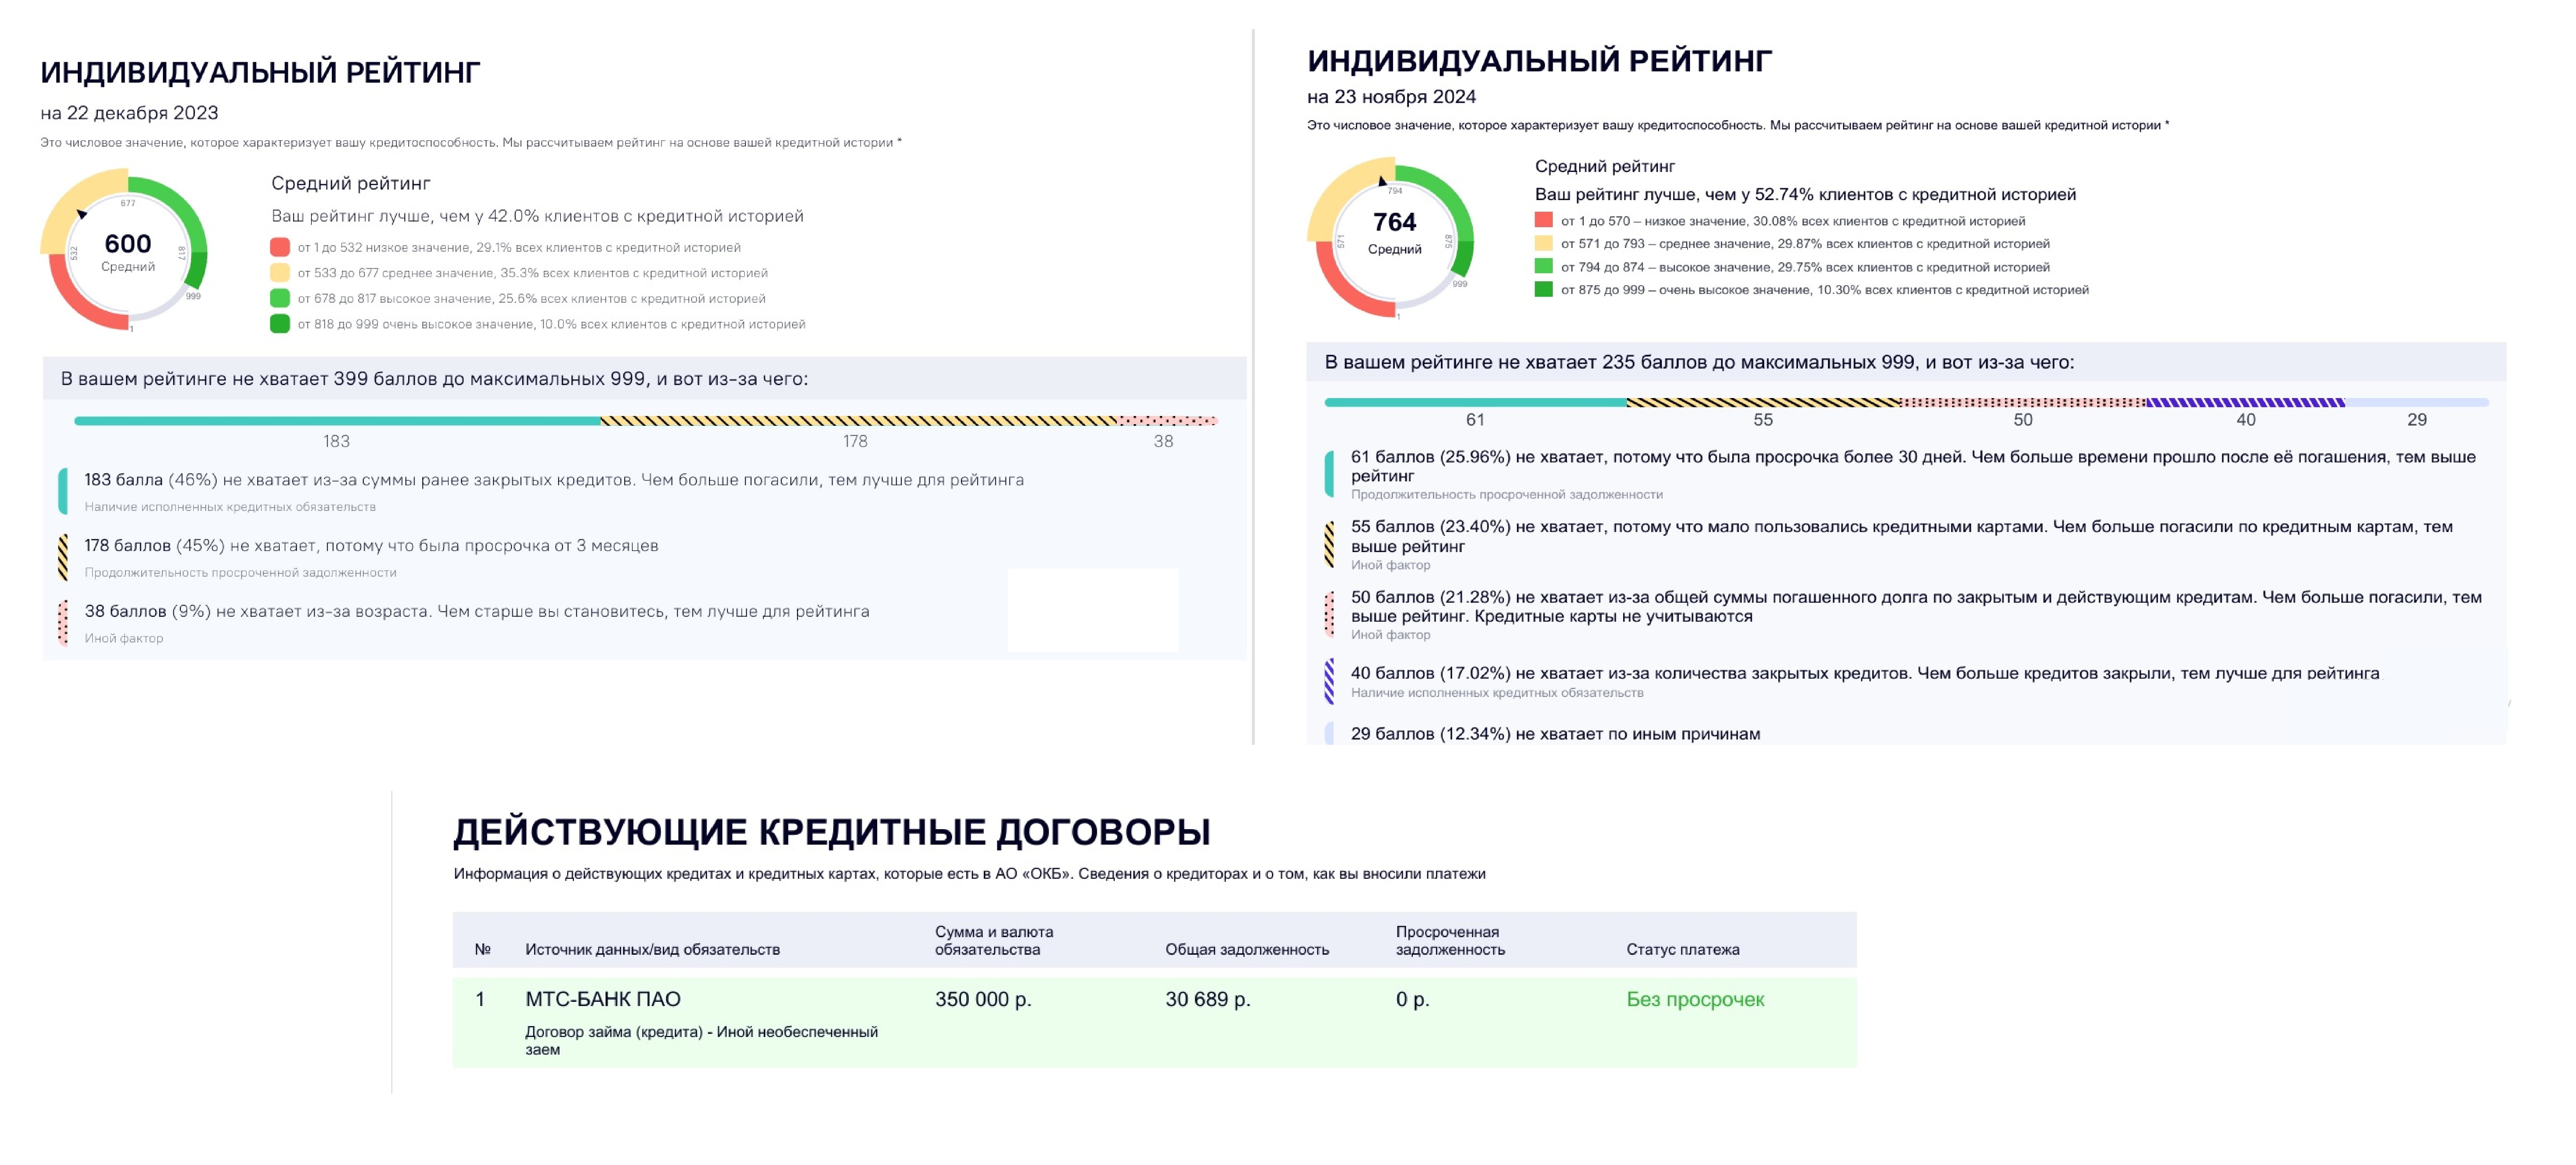Click purple striped 40 segment of bar
Image resolution: width=2576 pixels, height=1165 pixels.
tap(2245, 403)
